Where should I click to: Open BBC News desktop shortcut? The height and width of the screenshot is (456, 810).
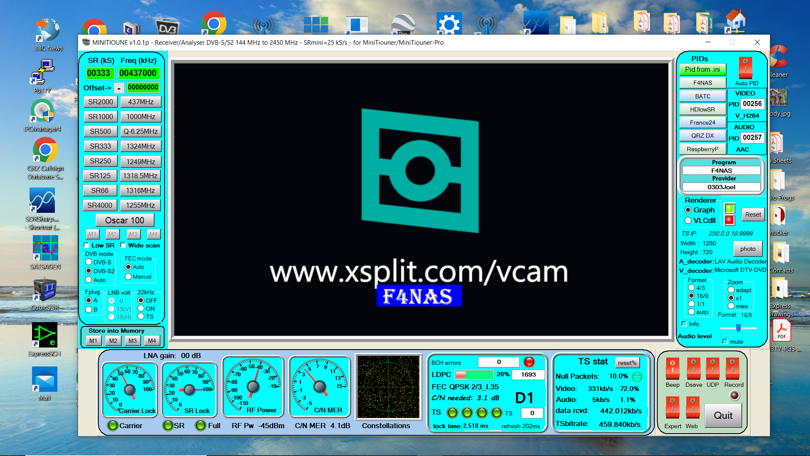(48, 35)
